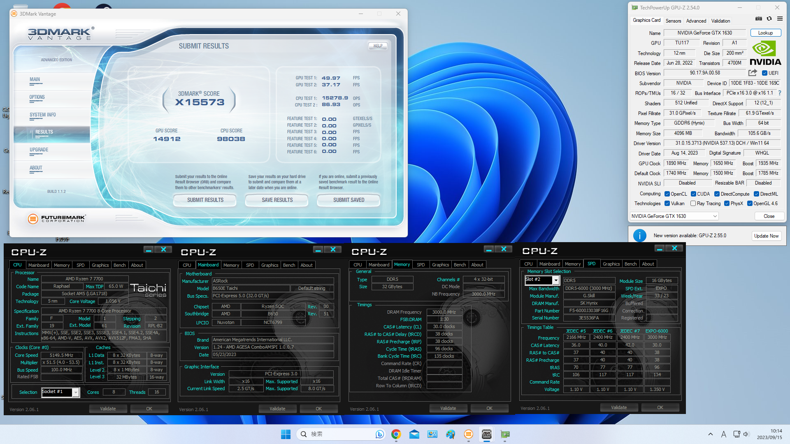Click the SUBMIT SAVED button

[349, 200]
